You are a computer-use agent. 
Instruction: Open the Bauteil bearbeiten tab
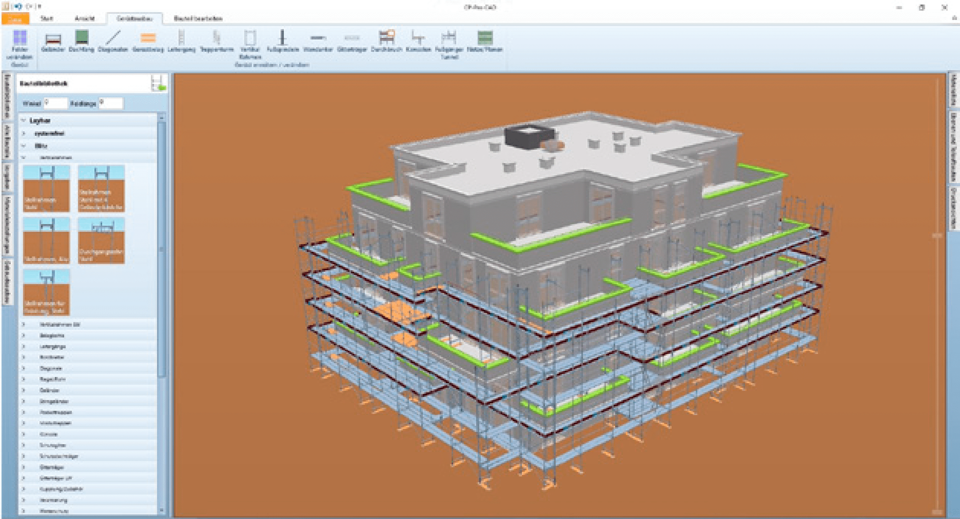click(195, 18)
